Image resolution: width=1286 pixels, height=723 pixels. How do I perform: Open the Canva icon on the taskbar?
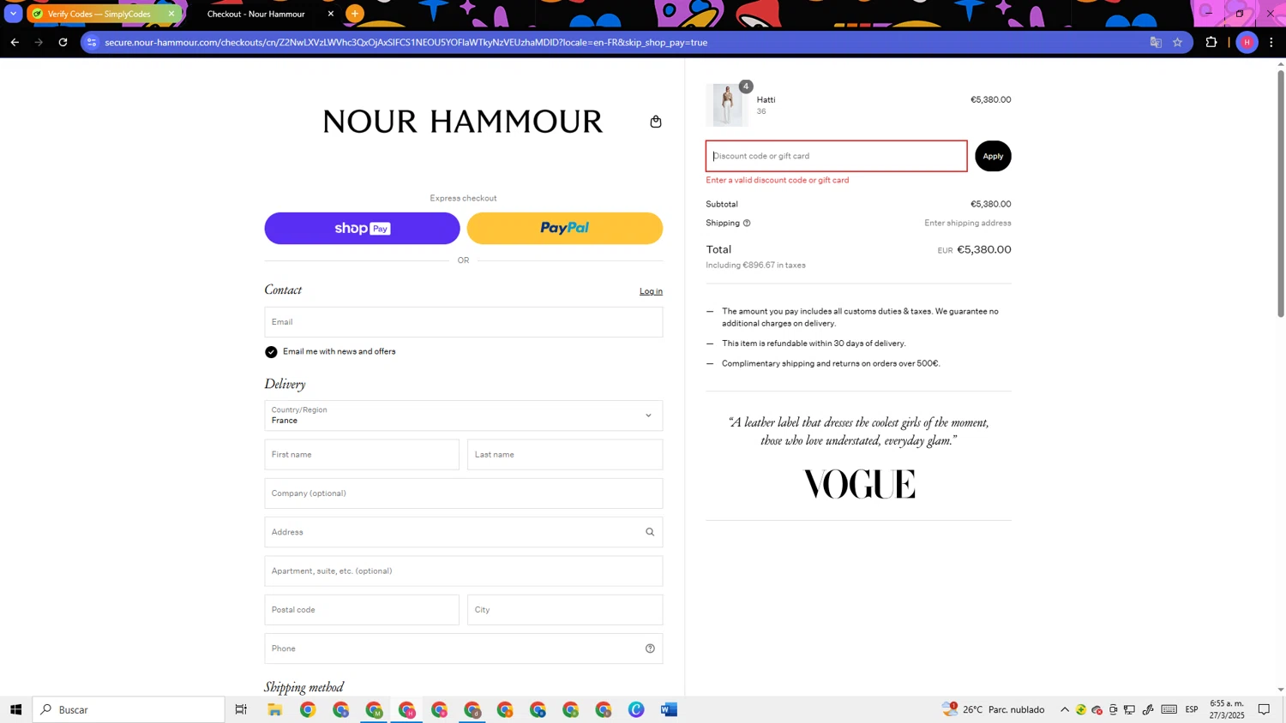[636, 709]
